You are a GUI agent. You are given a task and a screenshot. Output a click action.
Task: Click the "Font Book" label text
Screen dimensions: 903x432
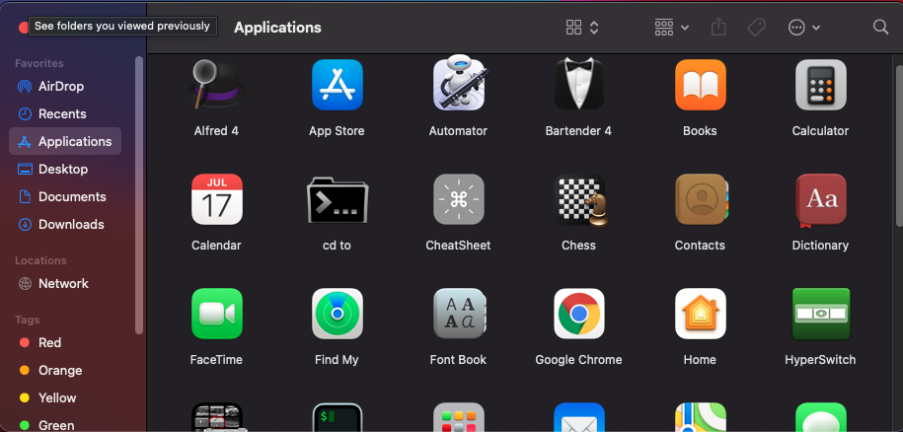(458, 360)
